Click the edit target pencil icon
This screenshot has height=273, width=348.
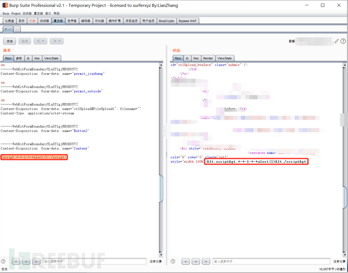337,41
